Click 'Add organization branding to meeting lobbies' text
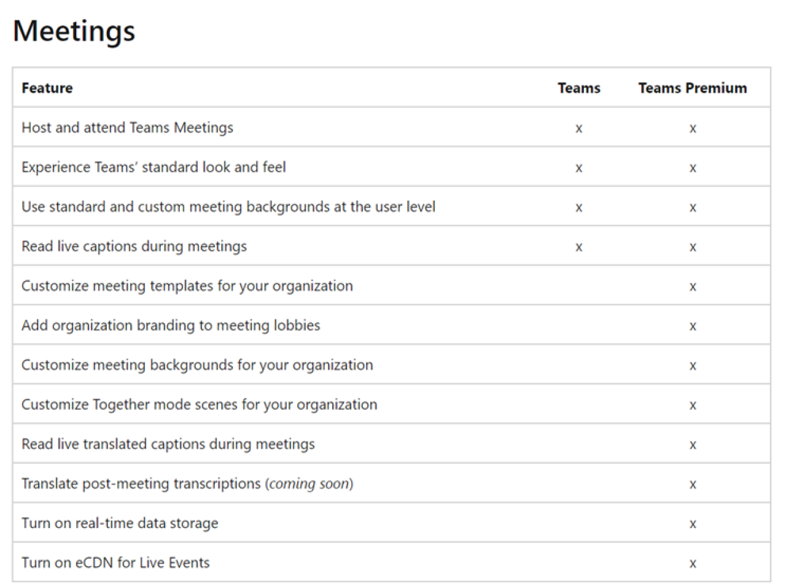The width and height of the screenshot is (786, 585). (x=171, y=325)
